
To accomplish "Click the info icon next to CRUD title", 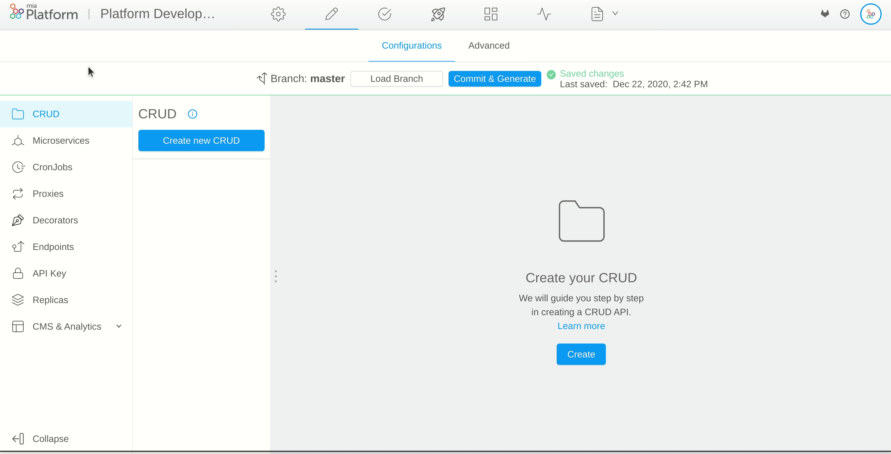I will point(192,114).
